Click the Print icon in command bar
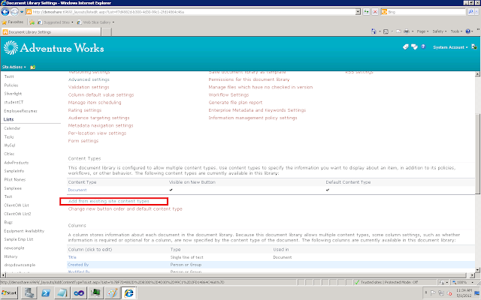 click(x=407, y=31)
